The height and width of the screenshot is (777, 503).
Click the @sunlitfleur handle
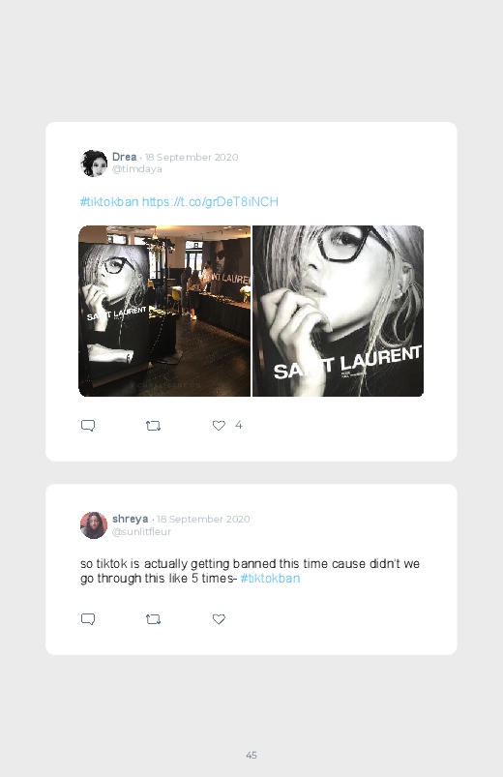pyautogui.click(x=141, y=531)
